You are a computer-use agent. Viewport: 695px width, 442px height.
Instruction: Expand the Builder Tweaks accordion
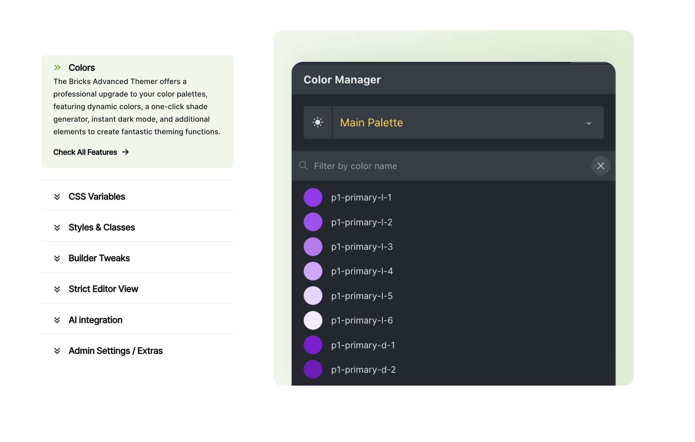99,258
